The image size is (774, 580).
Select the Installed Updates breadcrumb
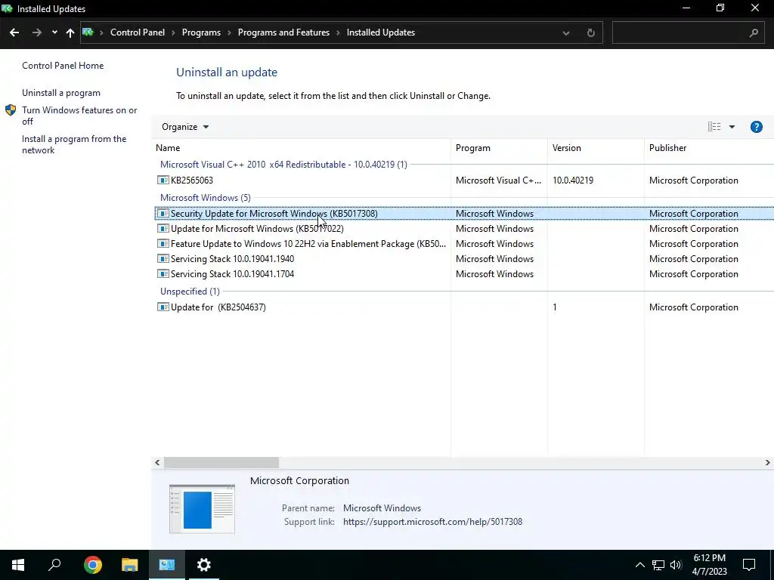coord(381,32)
